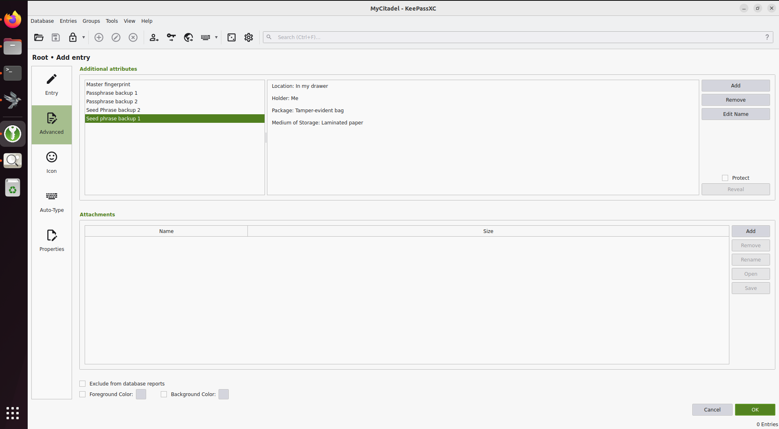
Task: Switch to the Entry section
Action: [x=52, y=86]
